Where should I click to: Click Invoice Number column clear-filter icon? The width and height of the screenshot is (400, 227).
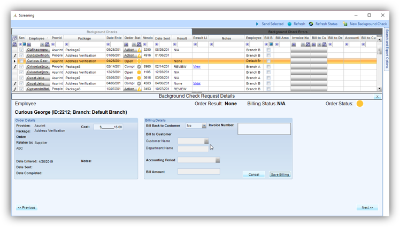[x=308, y=44]
